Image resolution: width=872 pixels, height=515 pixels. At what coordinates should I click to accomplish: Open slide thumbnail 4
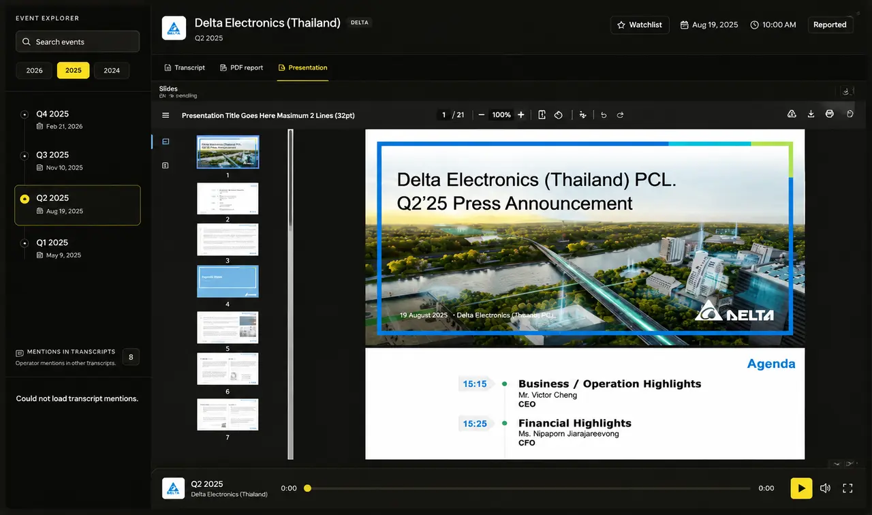coord(228,281)
